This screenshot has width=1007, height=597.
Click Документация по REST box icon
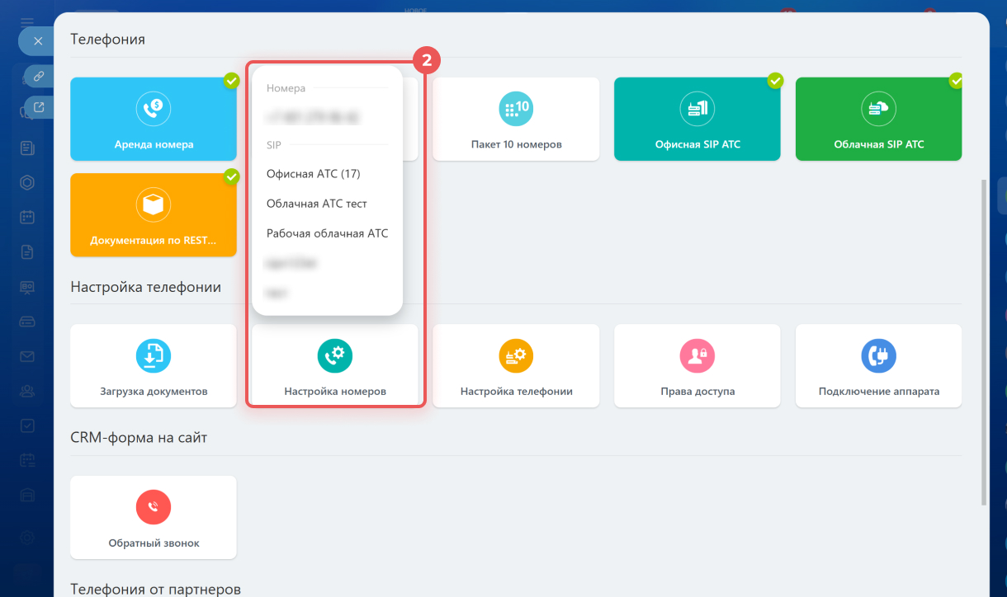(154, 204)
